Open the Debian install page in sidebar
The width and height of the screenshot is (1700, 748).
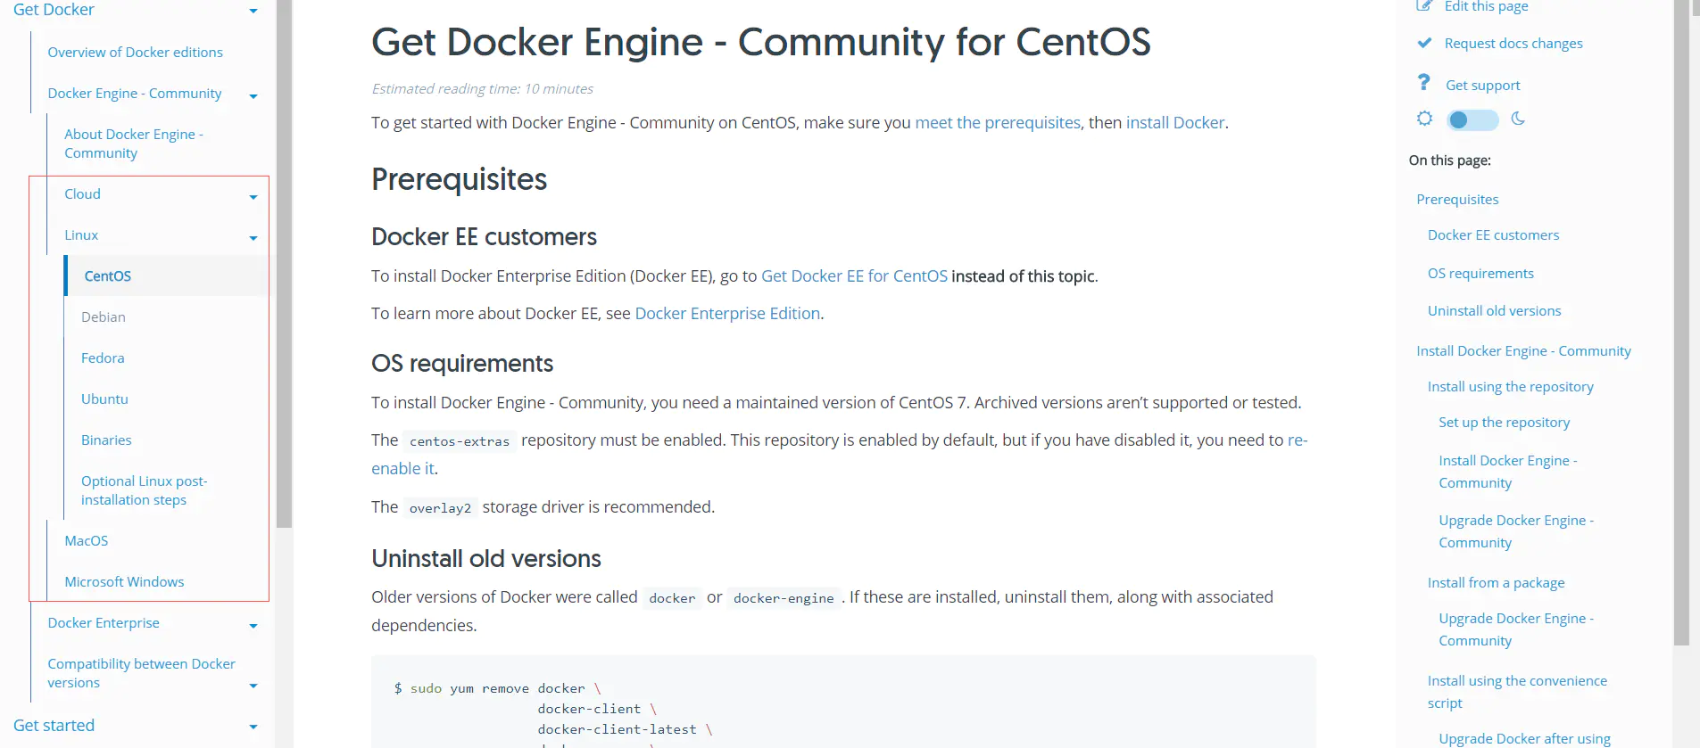pyautogui.click(x=104, y=317)
